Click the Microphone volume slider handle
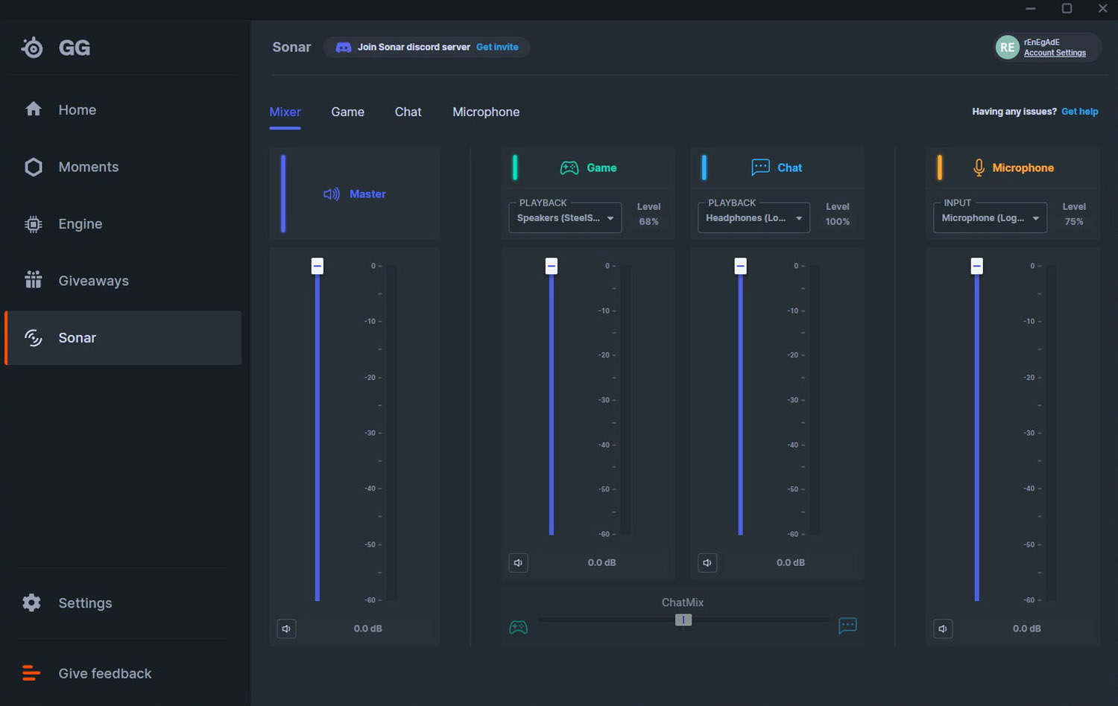1118x706 pixels. click(976, 266)
